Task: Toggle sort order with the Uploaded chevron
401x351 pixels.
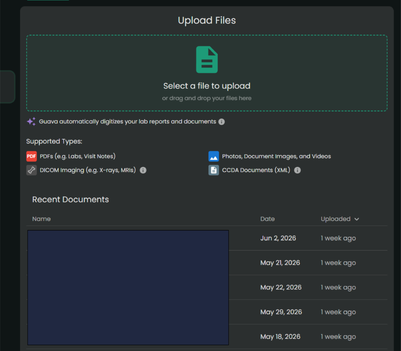Action: (357, 219)
